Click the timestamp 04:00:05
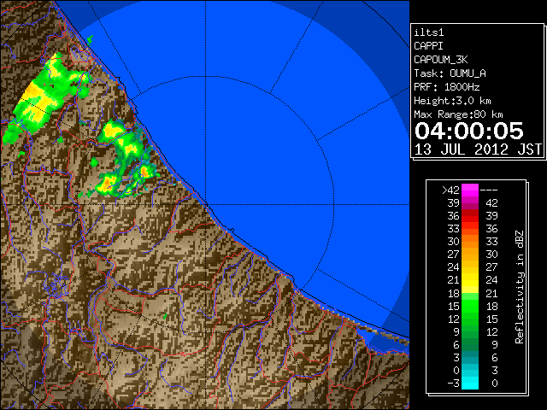This screenshot has width=547, height=410. [469, 131]
